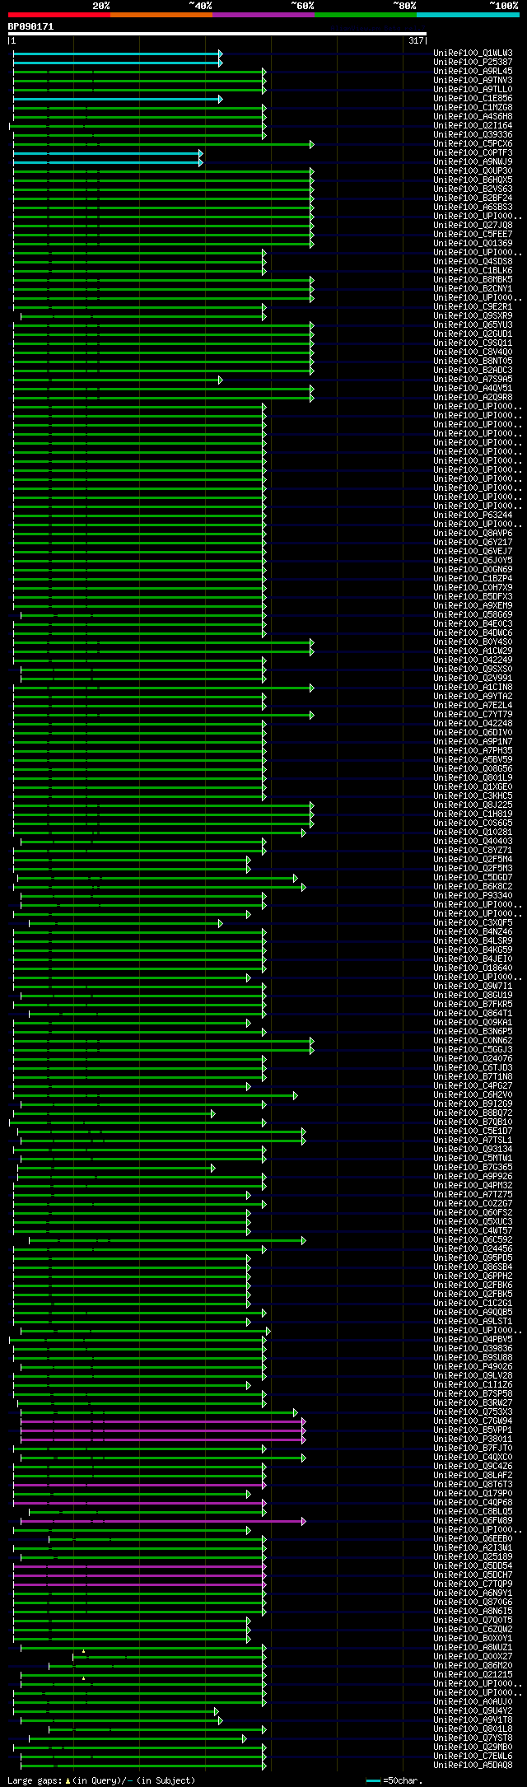Click cyan alignment bar for UniRef100_Q1WLW3
Viewport: 527px width, 1787px height.
tap(118, 54)
